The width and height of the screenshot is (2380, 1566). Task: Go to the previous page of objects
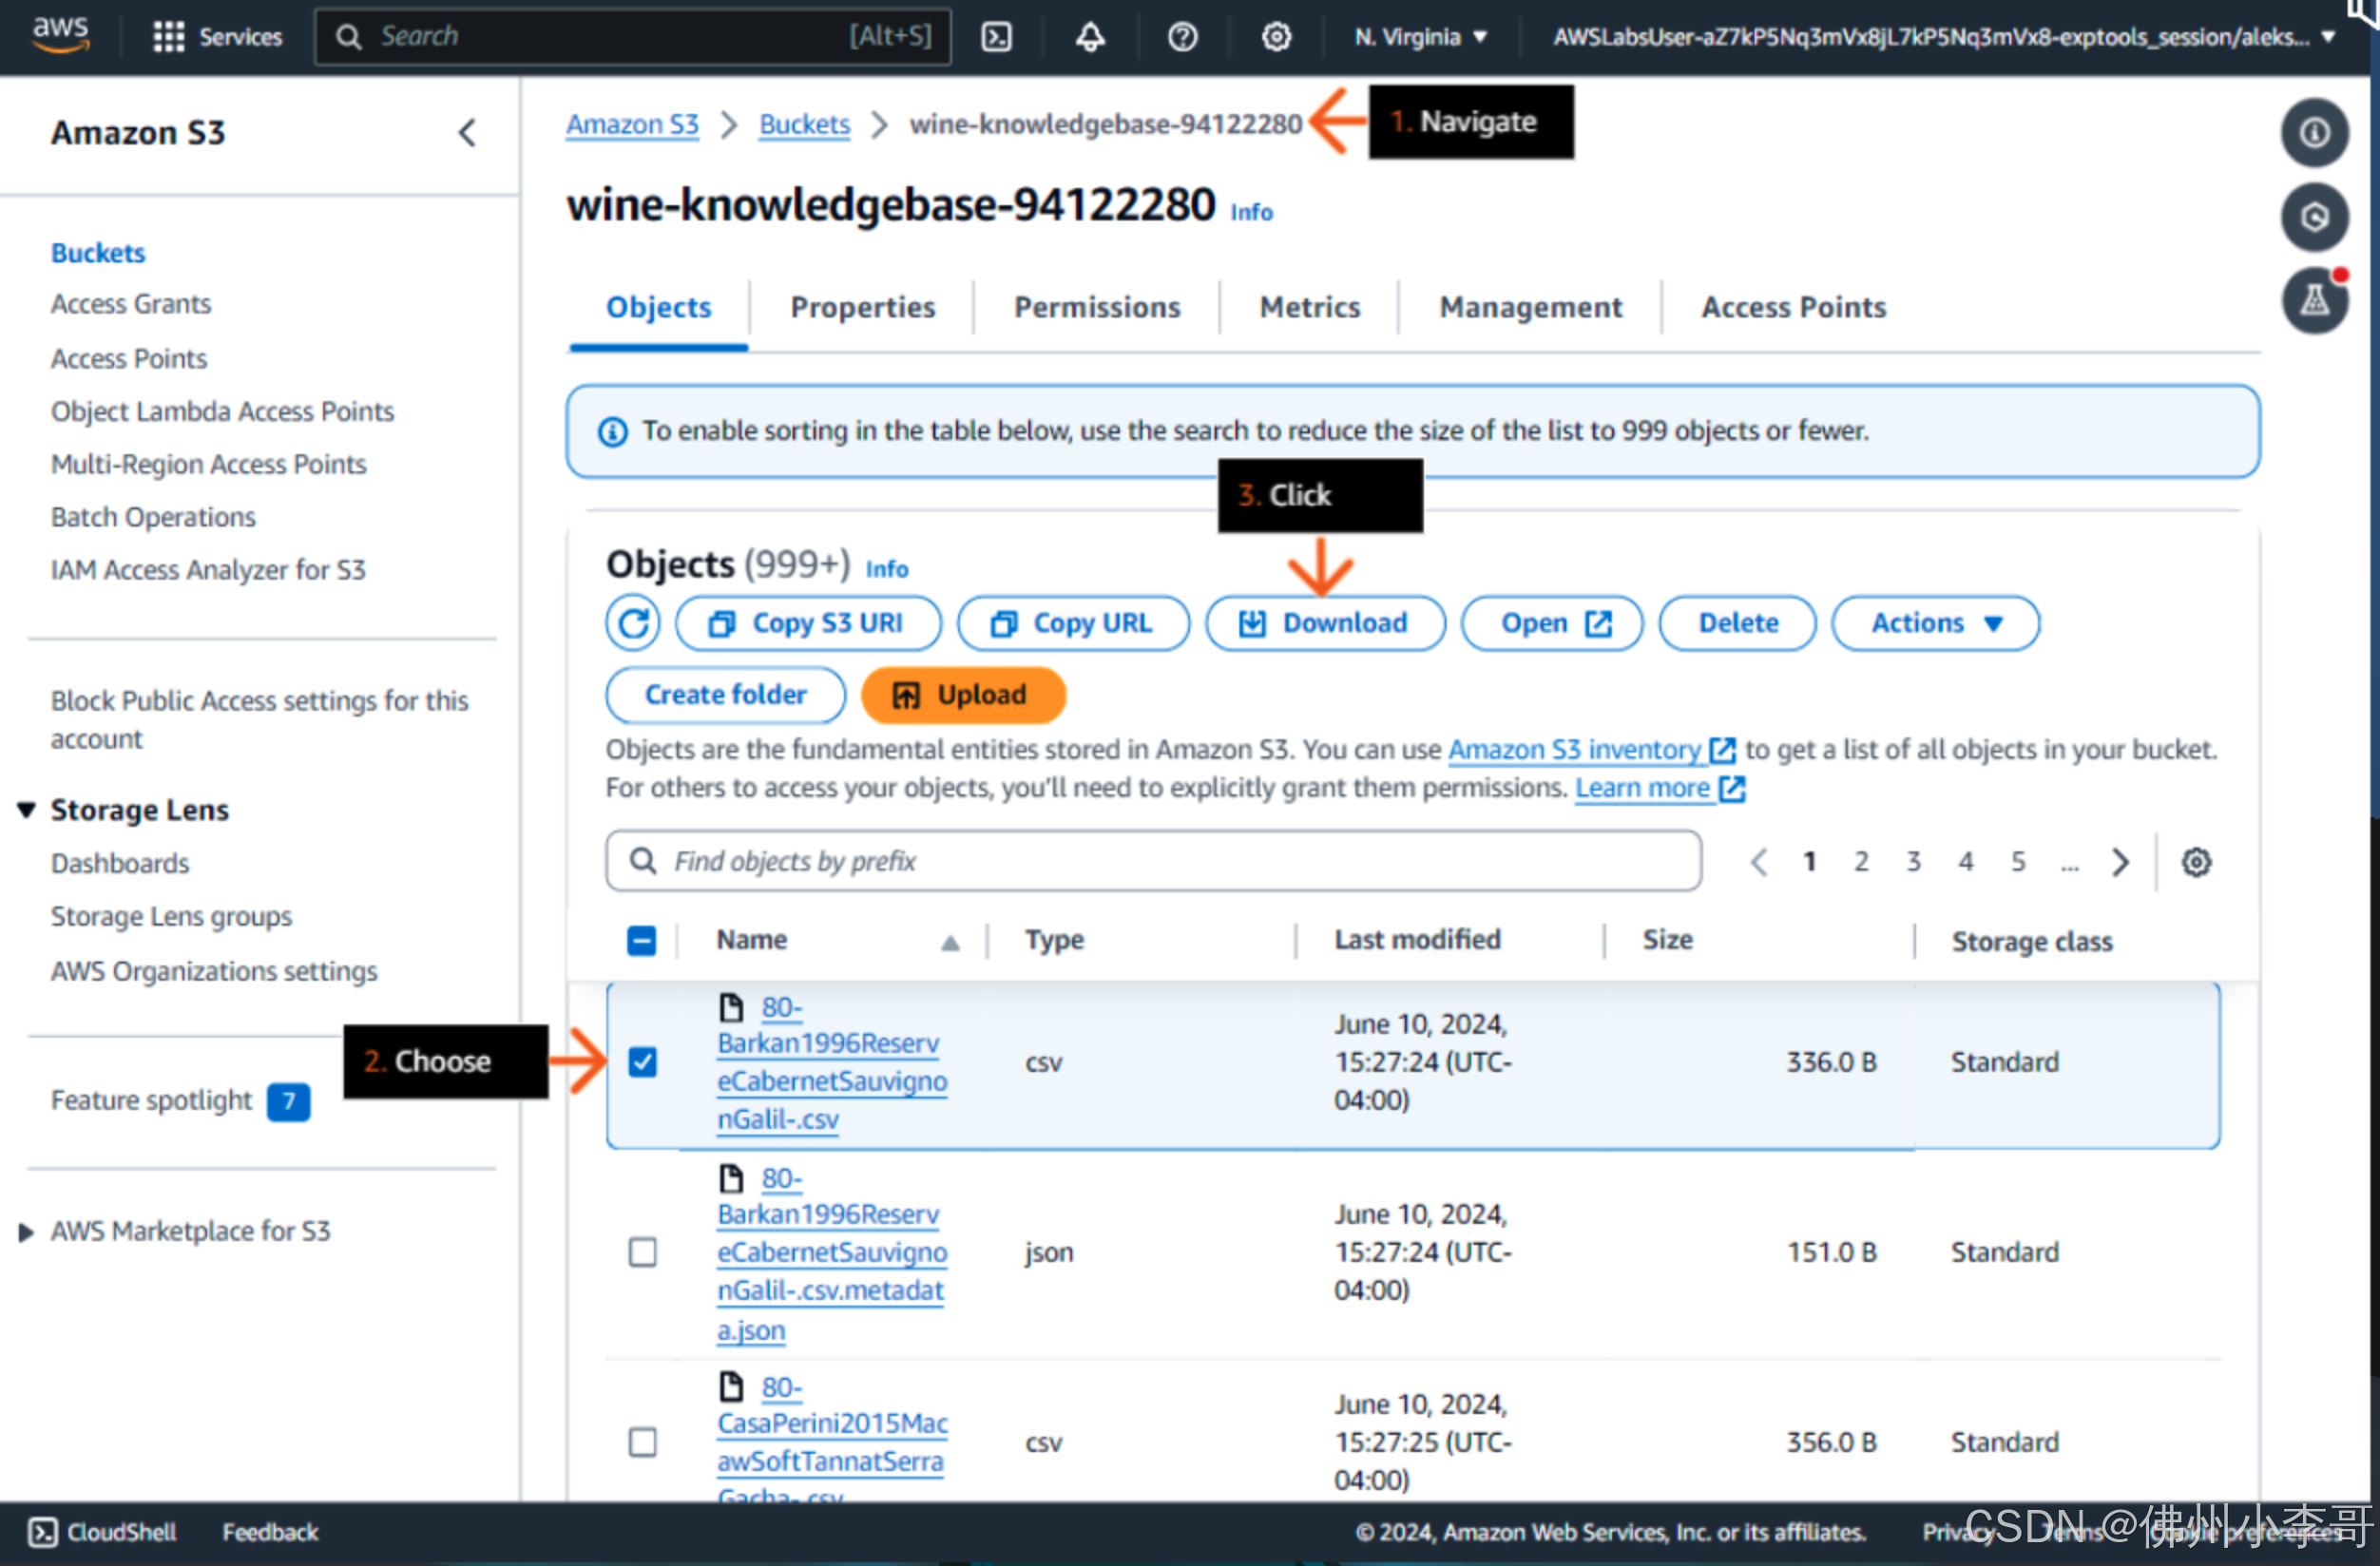[x=1759, y=861]
